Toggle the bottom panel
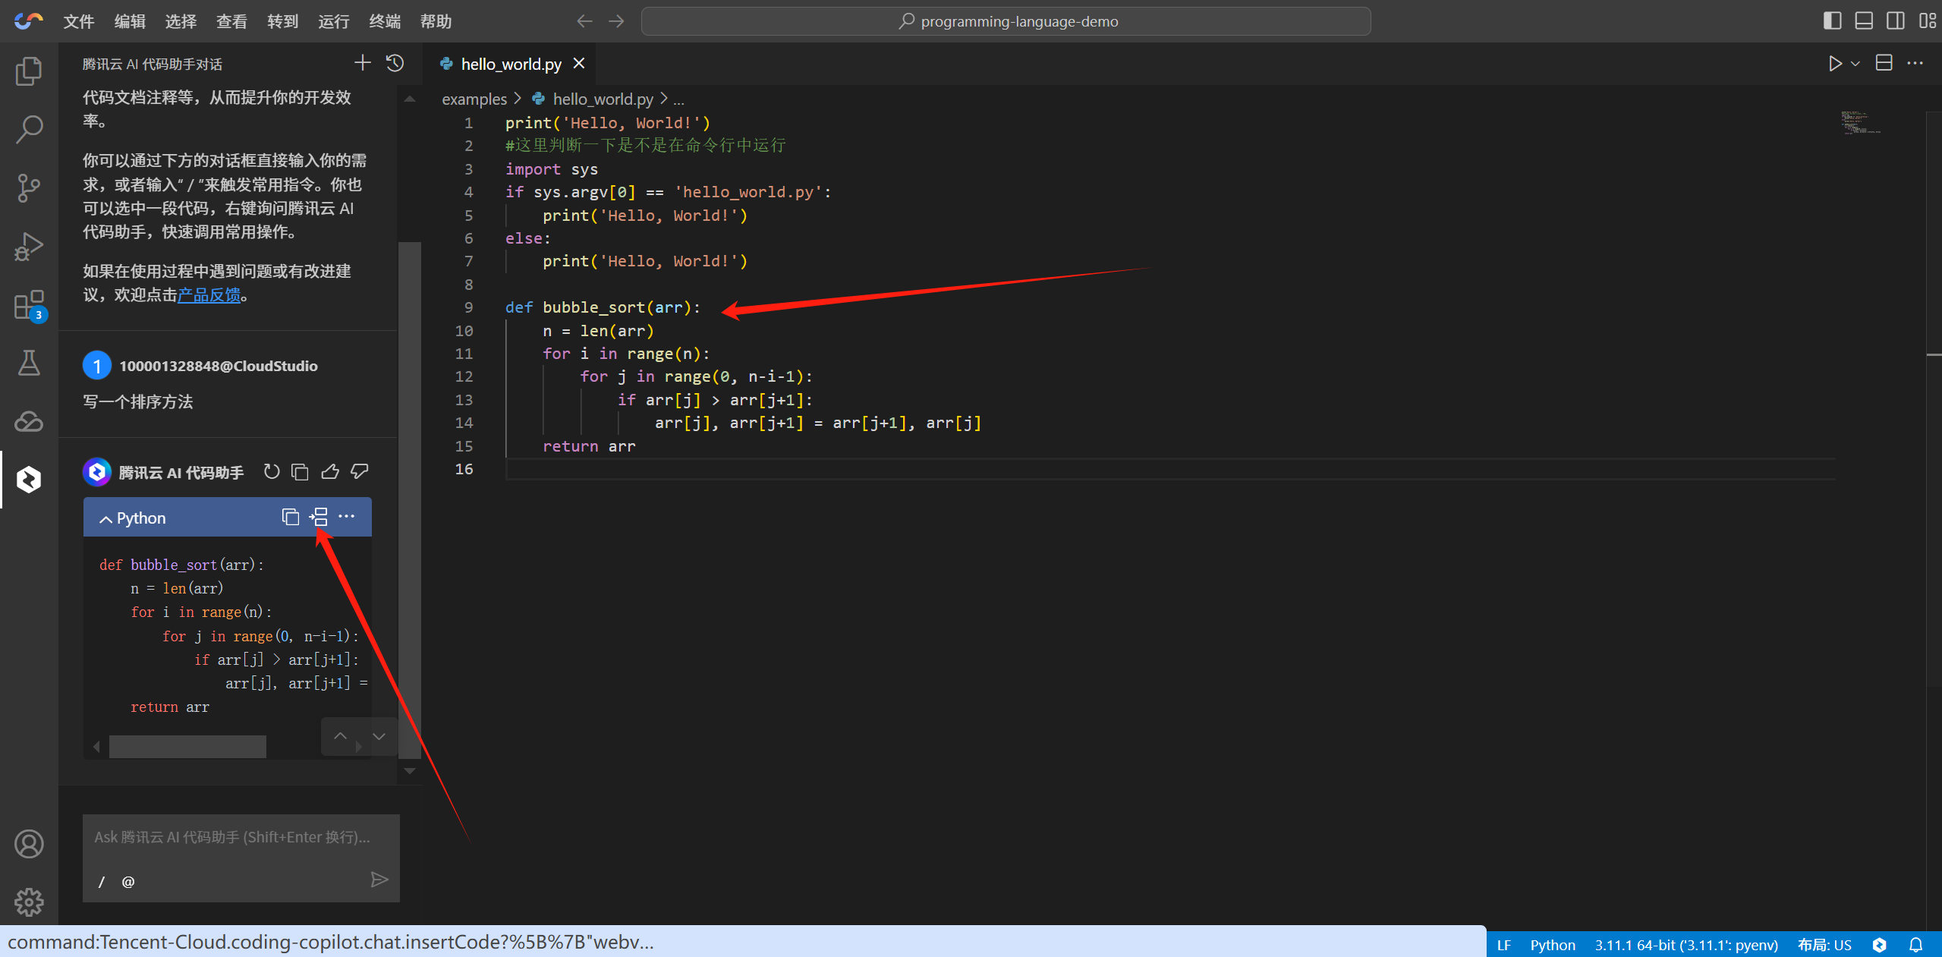The width and height of the screenshot is (1942, 957). pos(1864,20)
